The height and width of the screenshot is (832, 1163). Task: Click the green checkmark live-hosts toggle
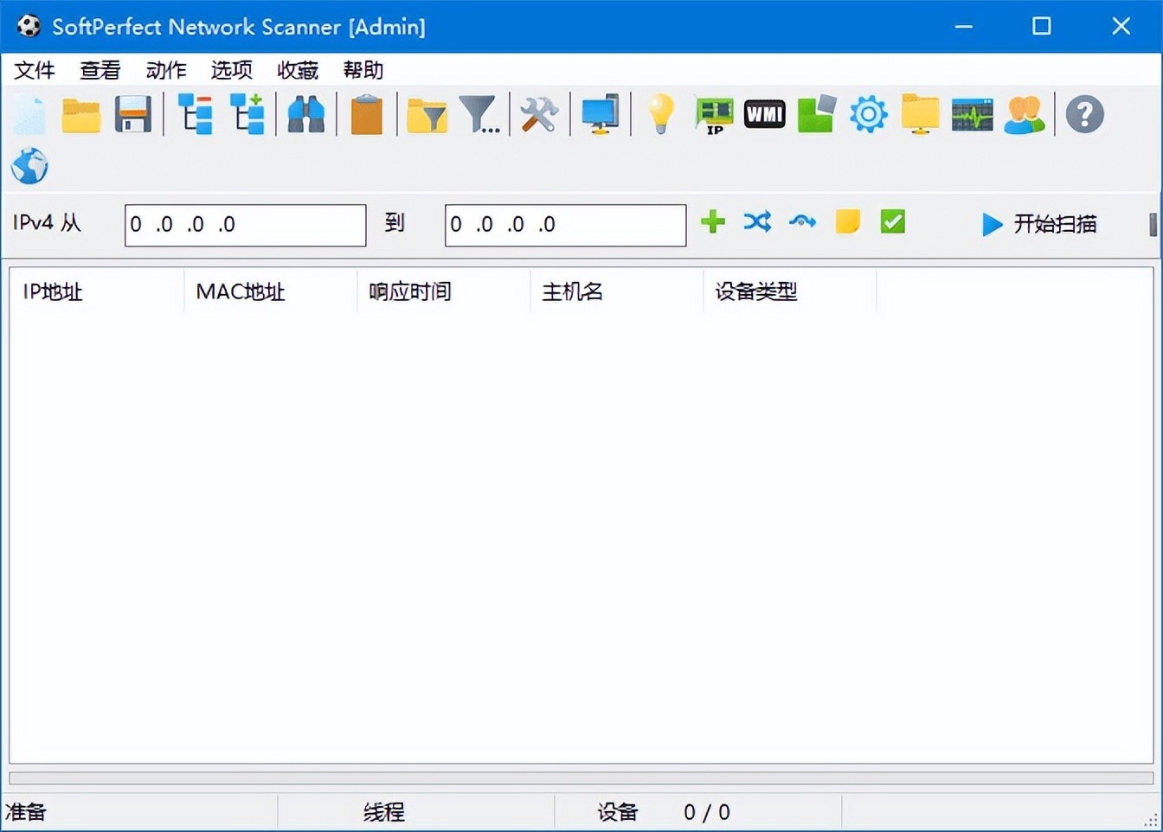(x=892, y=222)
